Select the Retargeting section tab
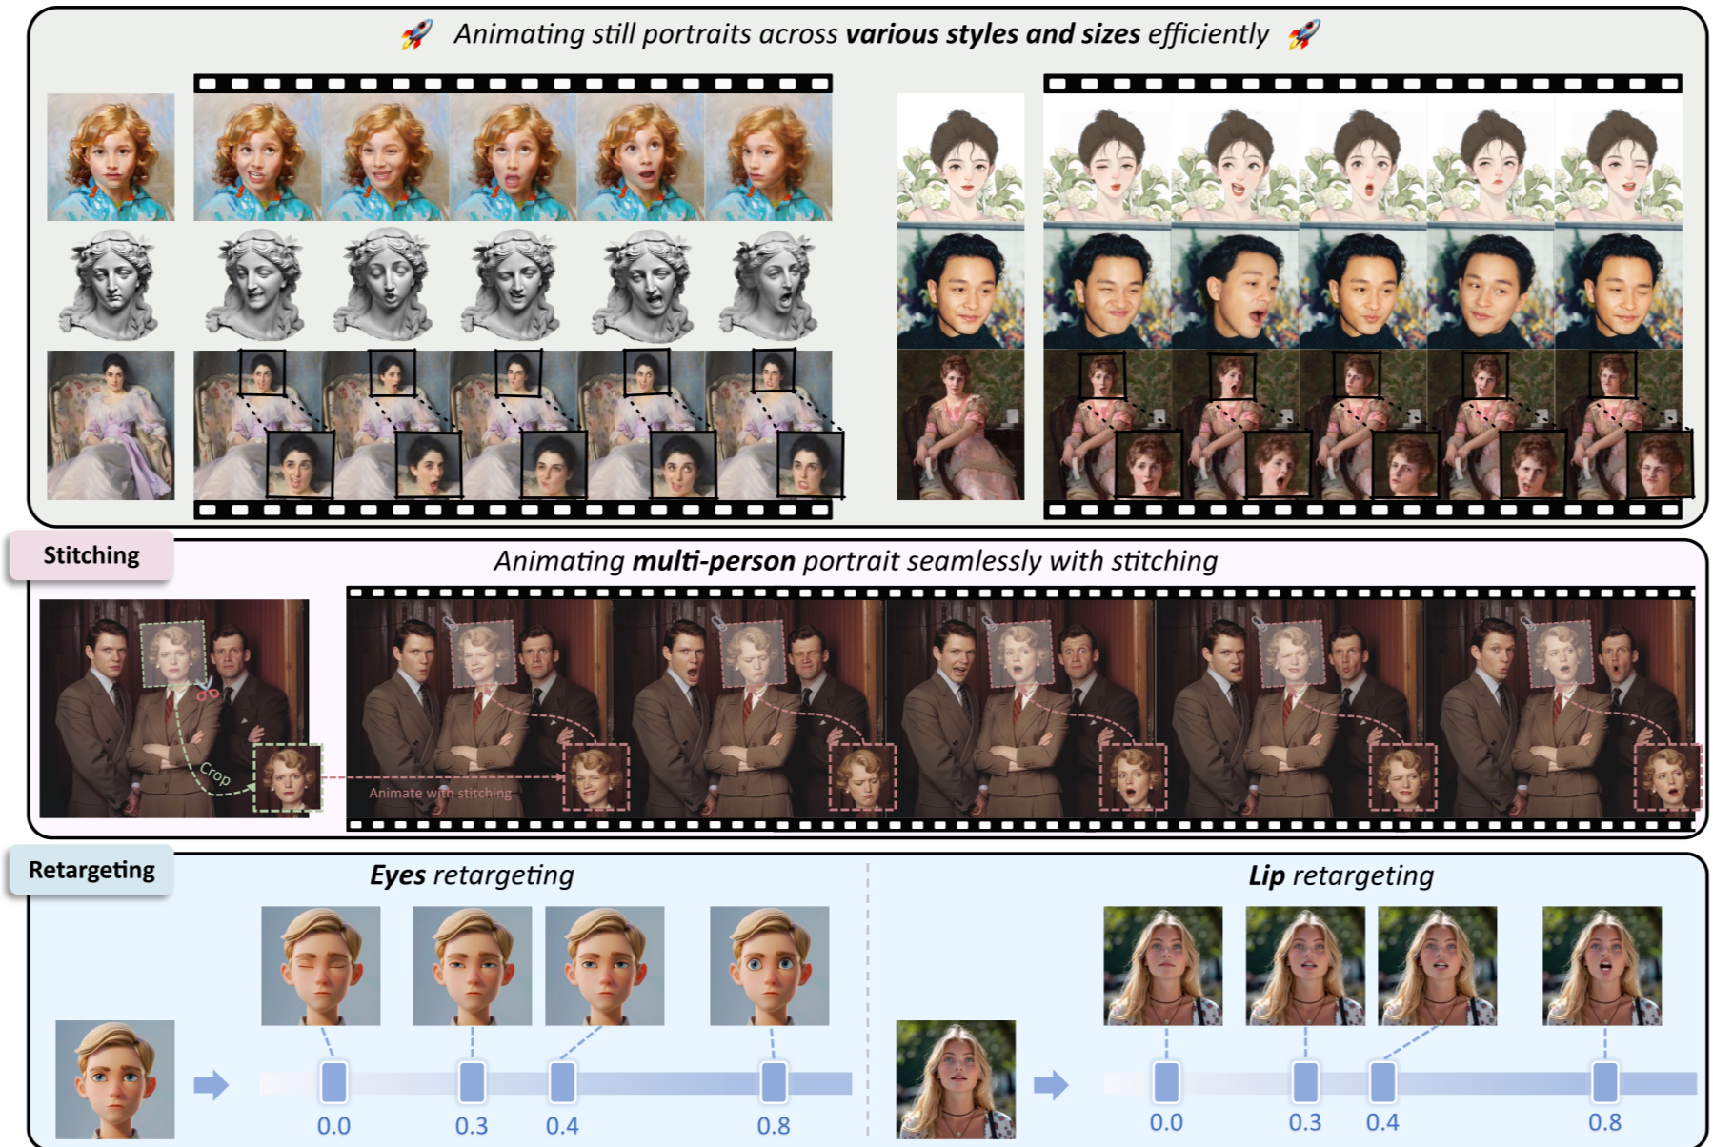 coord(91,870)
